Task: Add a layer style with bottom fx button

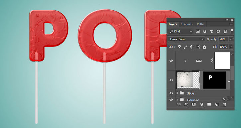Action: pos(186,104)
